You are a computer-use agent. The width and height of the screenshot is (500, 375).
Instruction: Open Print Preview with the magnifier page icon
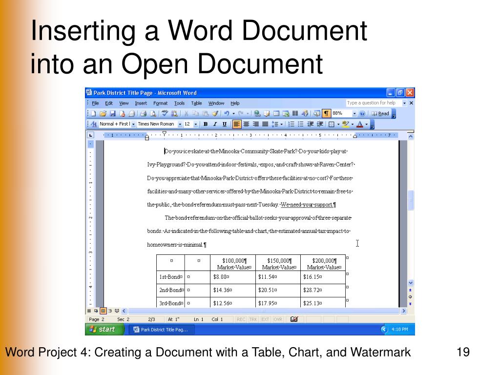(153, 113)
